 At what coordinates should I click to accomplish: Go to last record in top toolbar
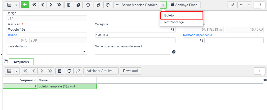[x=59, y=5]
